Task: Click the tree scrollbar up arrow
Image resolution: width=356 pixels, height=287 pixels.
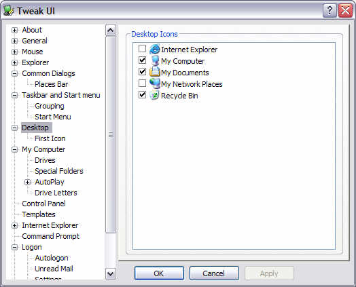Action: pyautogui.click(x=111, y=30)
